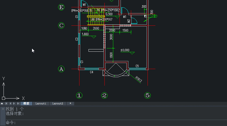Select the UCS origin icon
Image resolution: width=227 pixels, height=126 pixels.
click(x=4, y=98)
